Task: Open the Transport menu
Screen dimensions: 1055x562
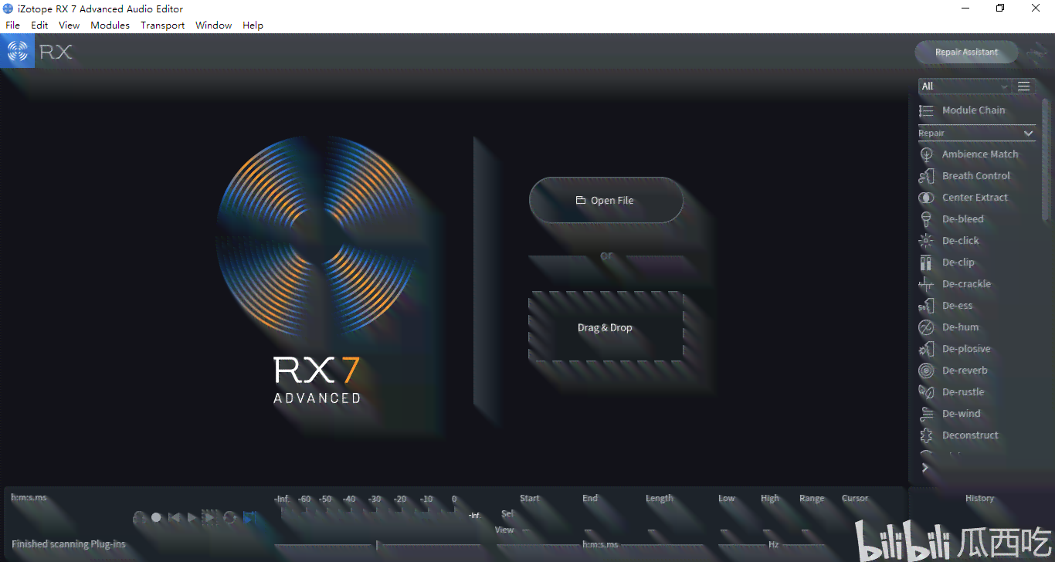Action: click(163, 25)
